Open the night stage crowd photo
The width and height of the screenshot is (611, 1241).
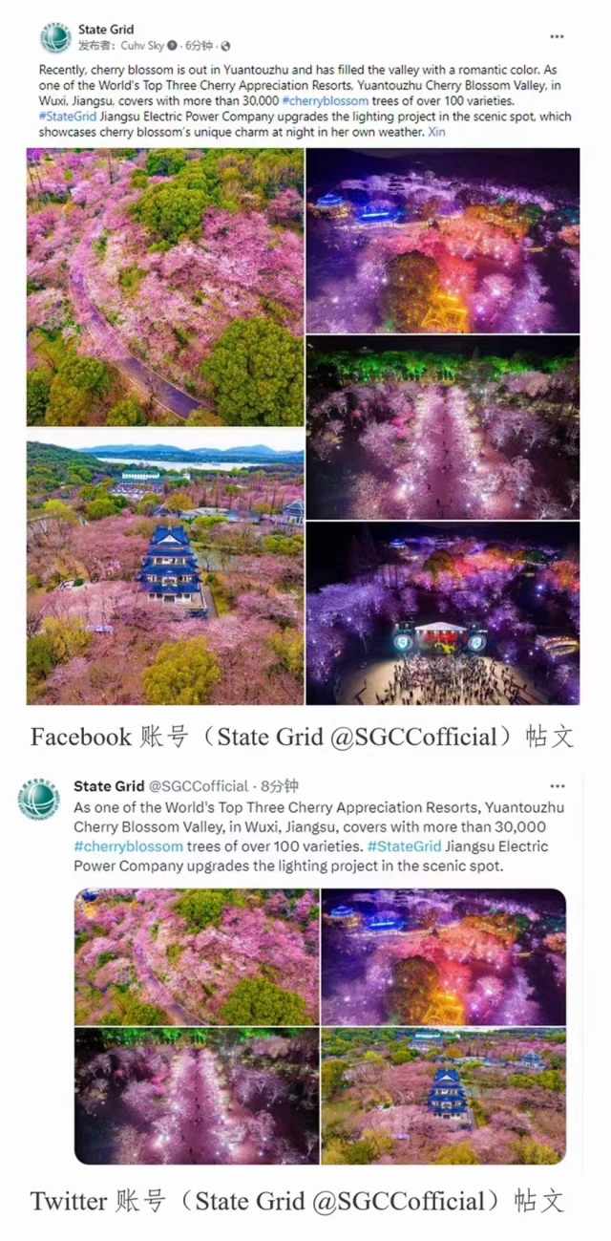(443, 613)
